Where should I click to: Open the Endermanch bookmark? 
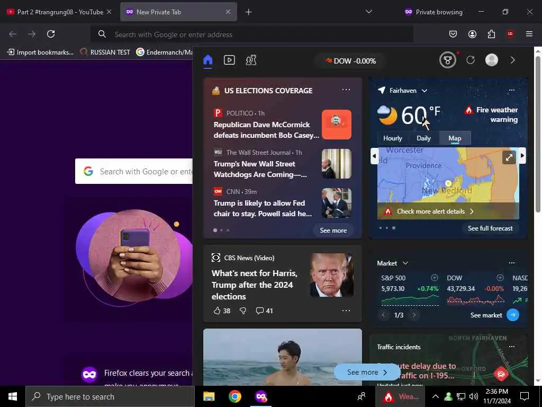pos(164,52)
